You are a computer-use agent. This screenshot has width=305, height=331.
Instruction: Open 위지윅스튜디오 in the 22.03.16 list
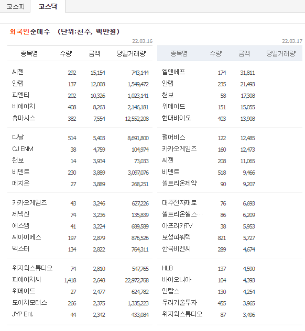coord(32,268)
